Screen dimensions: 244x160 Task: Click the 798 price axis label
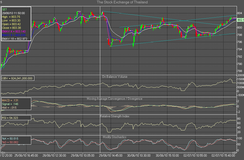[x=240, y=35]
